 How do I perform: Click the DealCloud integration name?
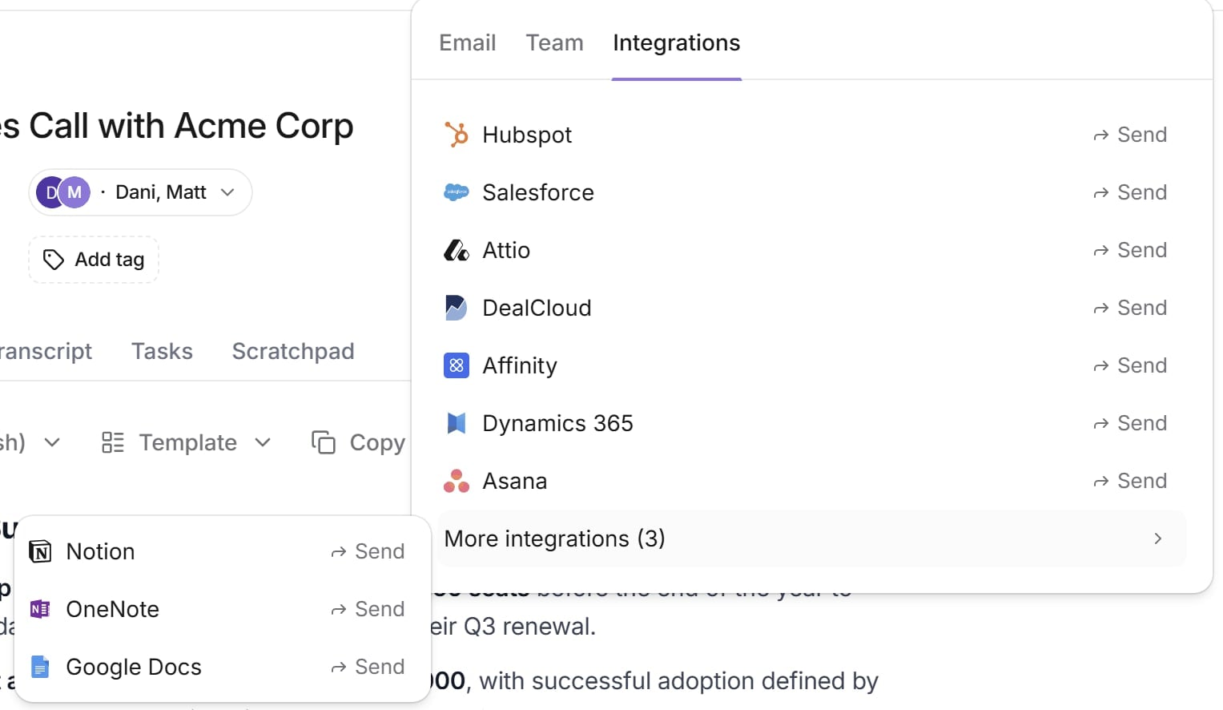(x=537, y=308)
